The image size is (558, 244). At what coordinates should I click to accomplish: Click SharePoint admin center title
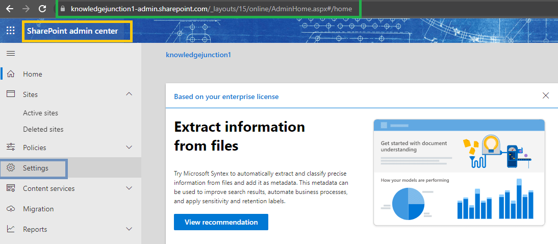coord(72,31)
